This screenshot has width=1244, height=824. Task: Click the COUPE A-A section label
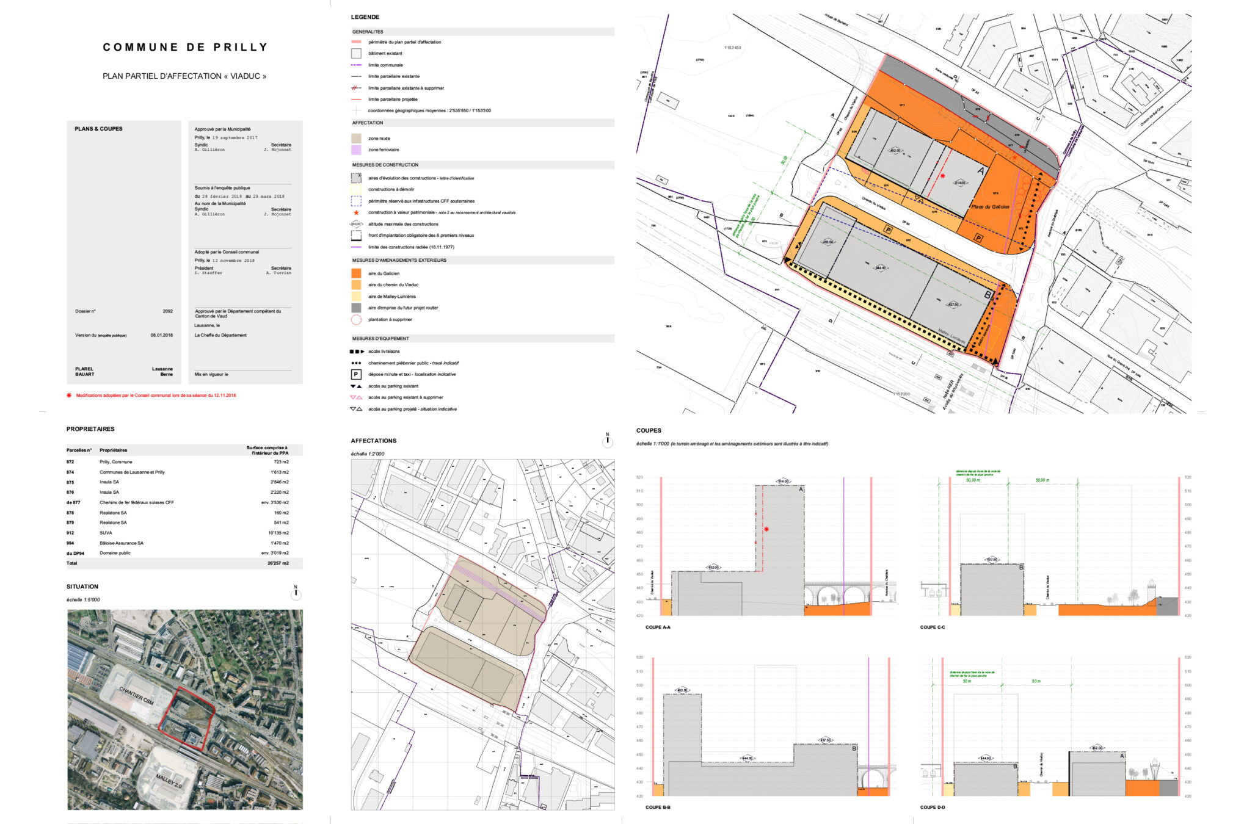click(658, 627)
